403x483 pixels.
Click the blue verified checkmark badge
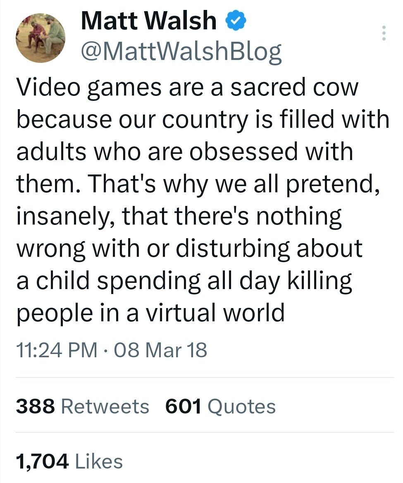(236, 21)
